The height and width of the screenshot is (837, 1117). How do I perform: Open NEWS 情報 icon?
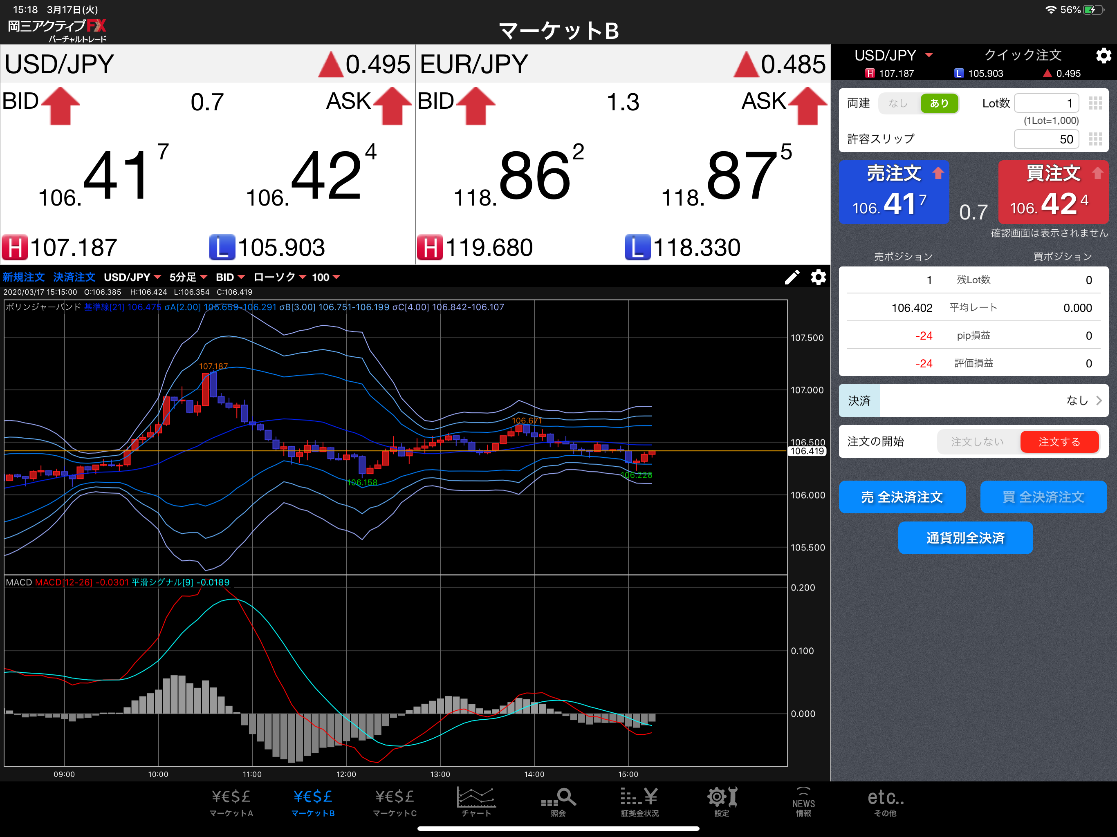point(803,802)
